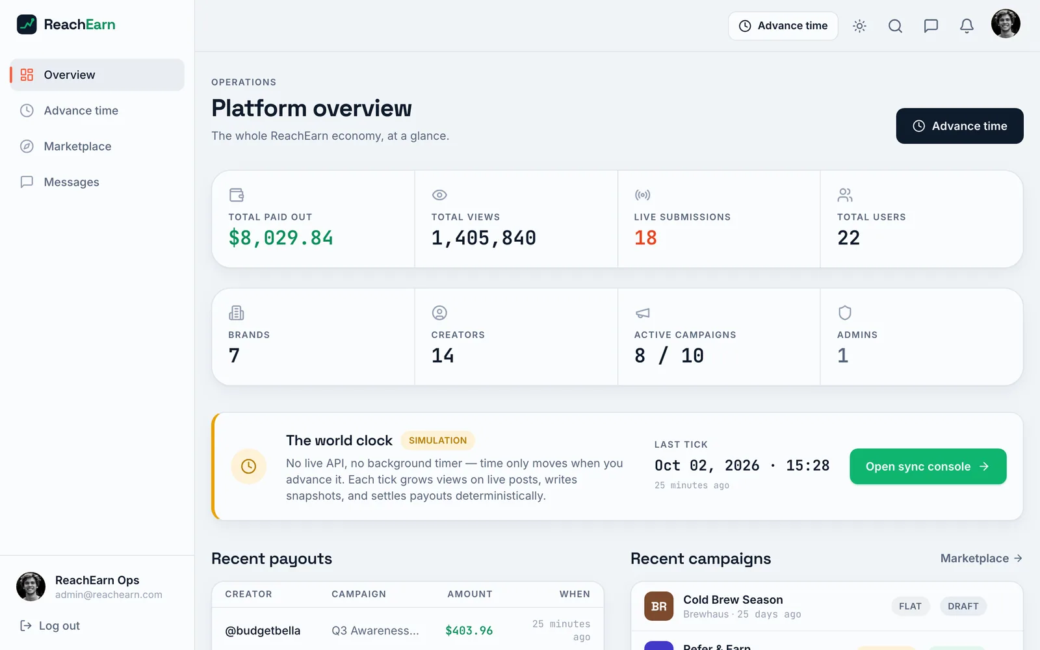Click the $8,029.84 total paid out value

[x=281, y=238]
